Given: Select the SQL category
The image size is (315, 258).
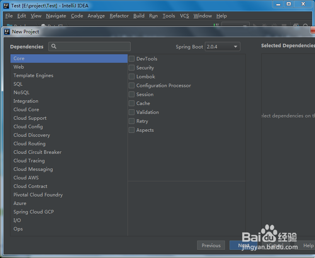Looking at the screenshot, I should click(69, 84).
